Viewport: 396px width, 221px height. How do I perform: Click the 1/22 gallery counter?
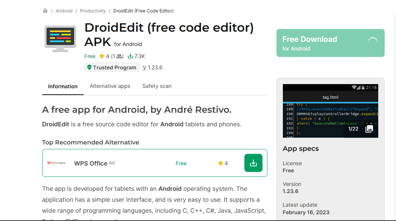coord(353,129)
